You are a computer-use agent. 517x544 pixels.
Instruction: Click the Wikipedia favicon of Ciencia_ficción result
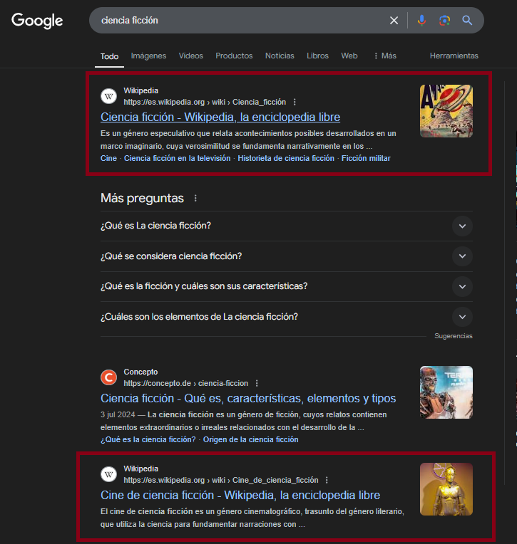point(109,96)
